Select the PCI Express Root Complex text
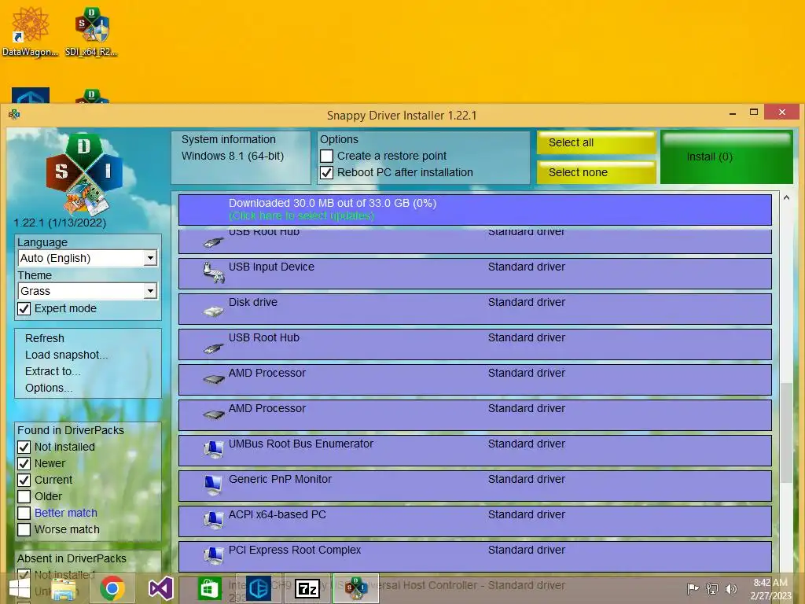The height and width of the screenshot is (604, 805). click(x=295, y=550)
